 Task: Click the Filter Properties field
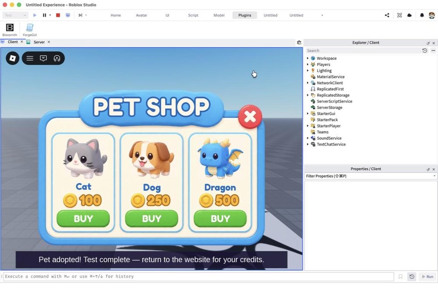(x=371, y=176)
